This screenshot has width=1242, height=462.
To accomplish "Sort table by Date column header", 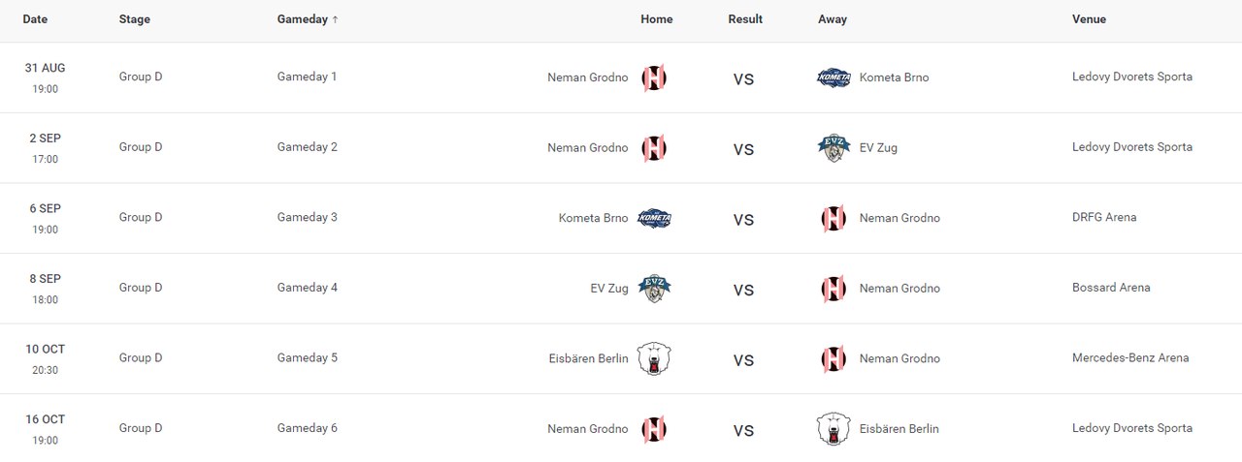I will point(35,19).
